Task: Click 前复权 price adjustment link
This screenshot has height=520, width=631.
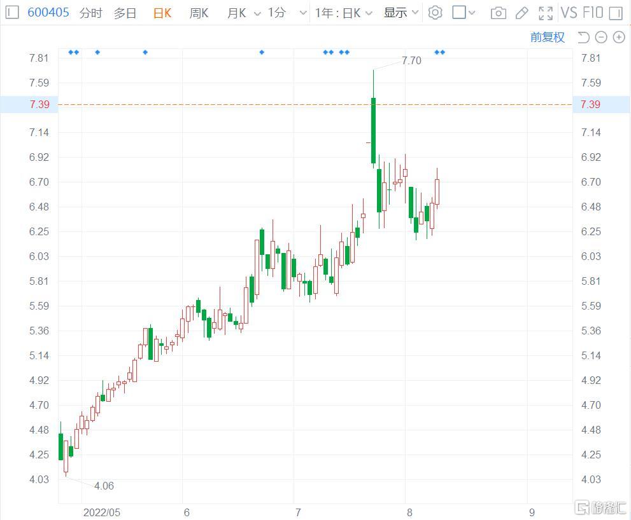Action: point(548,38)
